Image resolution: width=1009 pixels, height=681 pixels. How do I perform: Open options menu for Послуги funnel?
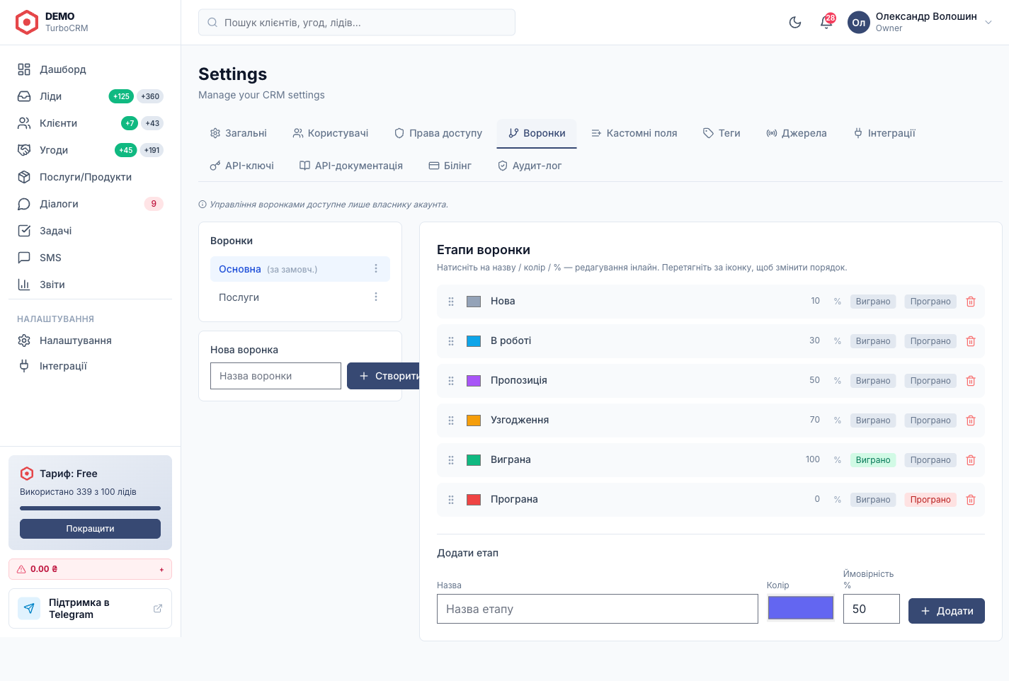click(376, 297)
